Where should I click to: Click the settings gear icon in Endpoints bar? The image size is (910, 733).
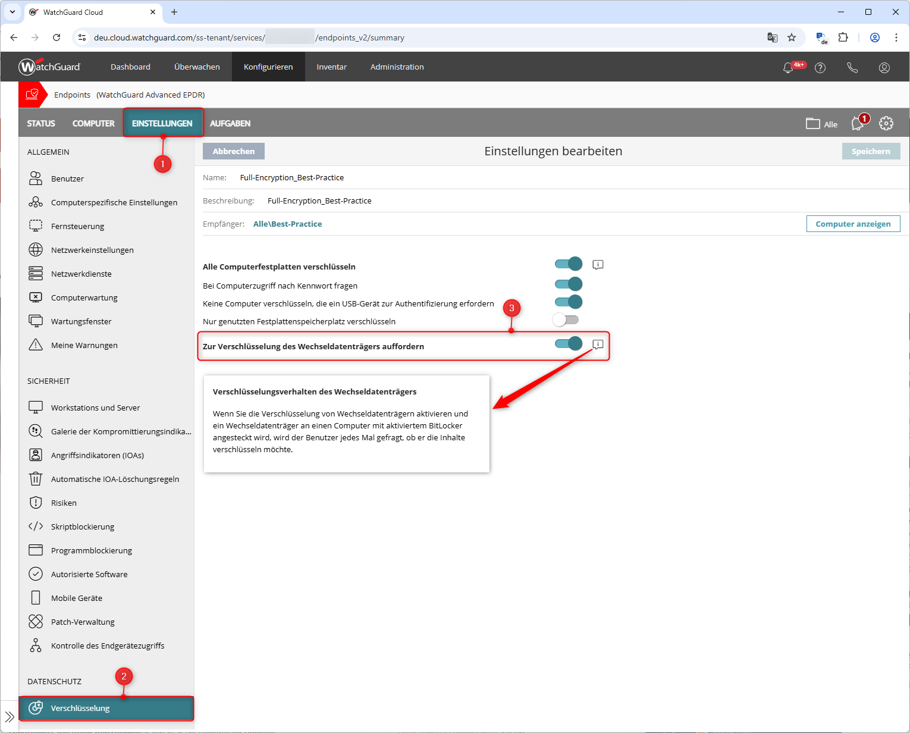886,123
